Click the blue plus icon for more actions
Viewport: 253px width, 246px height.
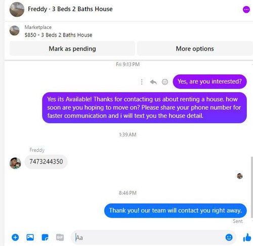(x=15, y=237)
